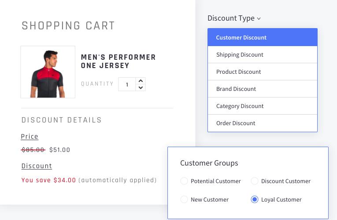Click the Discount Type label

click(231, 18)
